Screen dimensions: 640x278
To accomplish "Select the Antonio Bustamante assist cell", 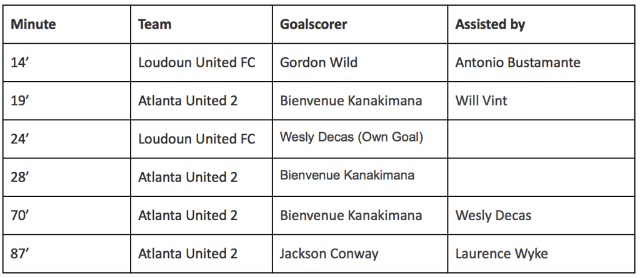I will (x=541, y=62).
